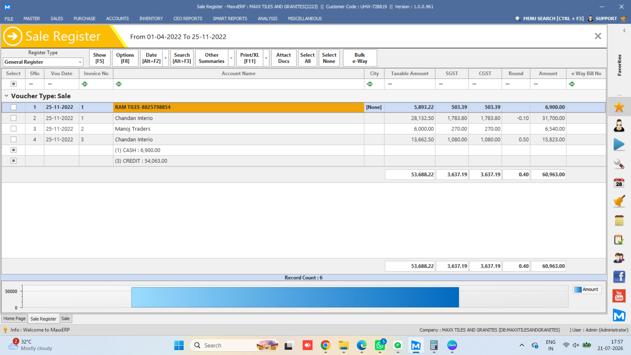Open the YouTube sidebar icon

619,296
